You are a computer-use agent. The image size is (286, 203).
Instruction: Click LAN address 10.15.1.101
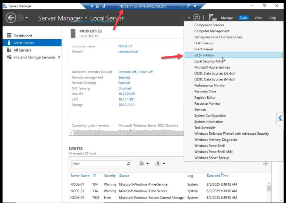(127, 99)
